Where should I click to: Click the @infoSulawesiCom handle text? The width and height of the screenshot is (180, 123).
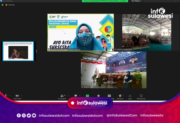point(122,115)
